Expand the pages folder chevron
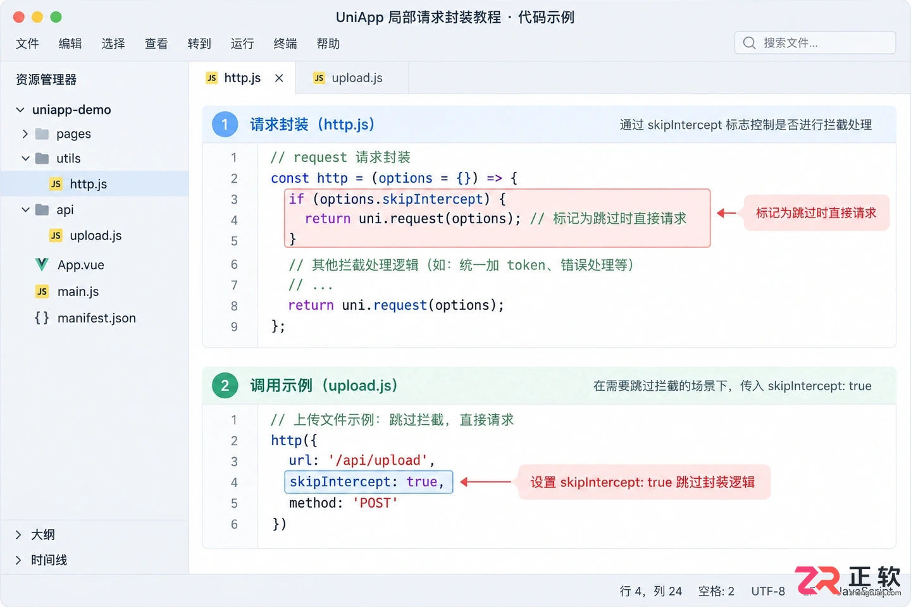911x607 pixels. click(x=25, y=134)
